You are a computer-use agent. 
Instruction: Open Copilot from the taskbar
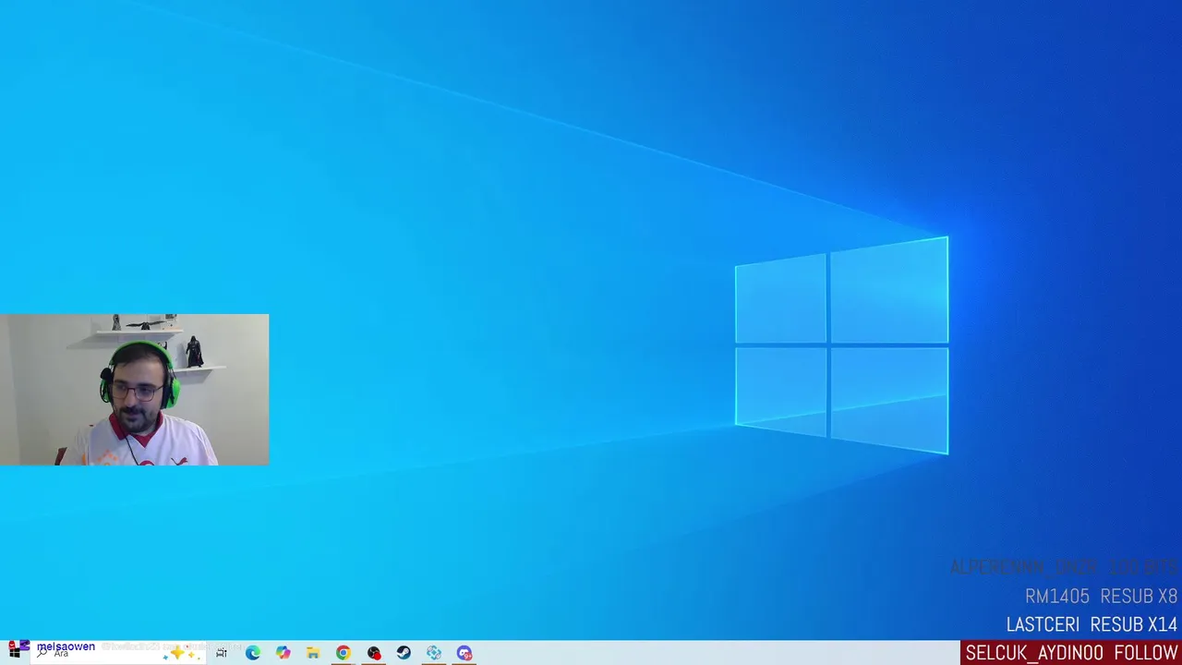pos(283,653)
